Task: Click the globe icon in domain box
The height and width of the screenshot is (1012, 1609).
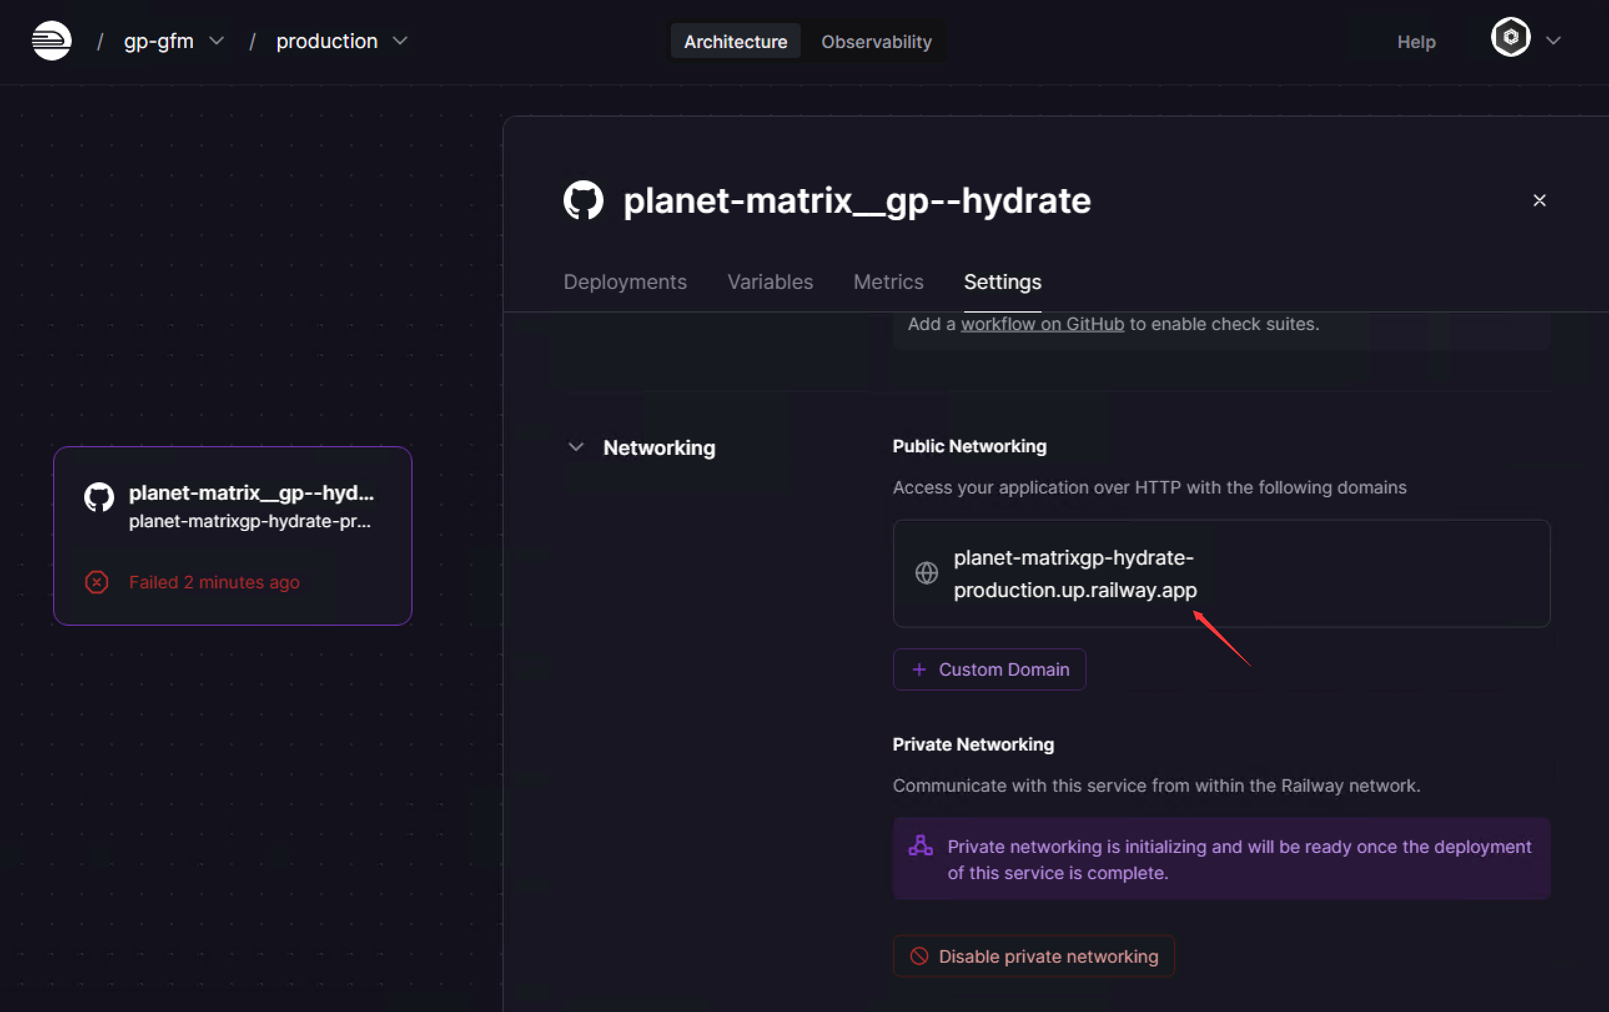Action: [x=926, y=573]
